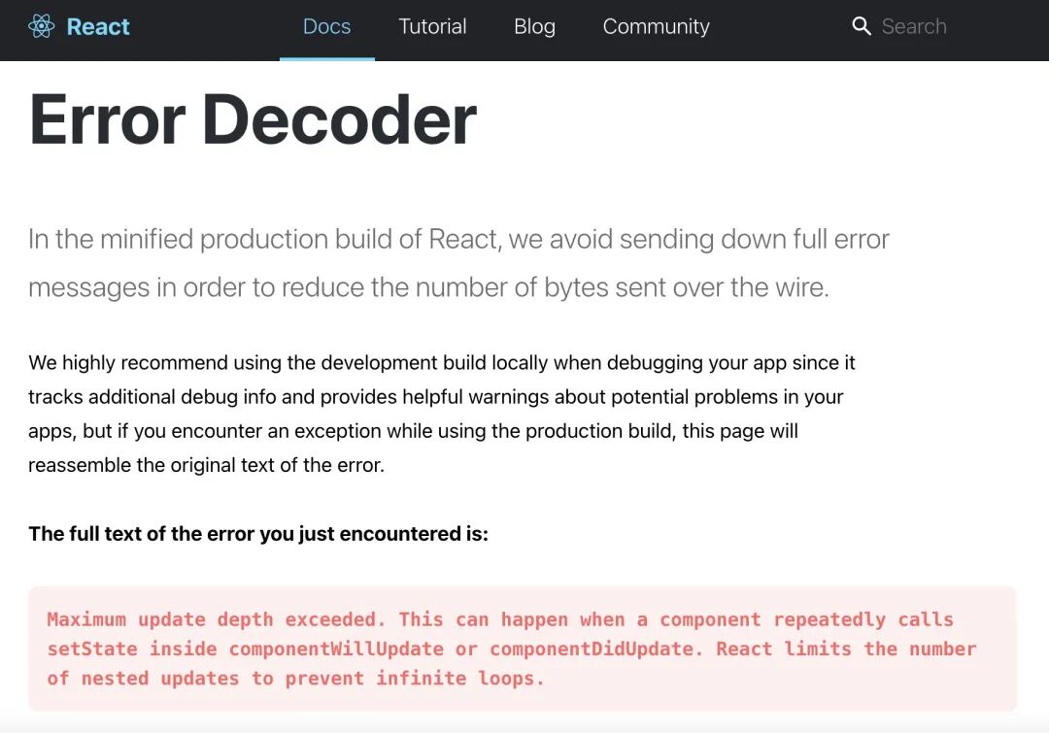Click the Error Decoder heading
1049x733 pixels.
coord(253,119)
